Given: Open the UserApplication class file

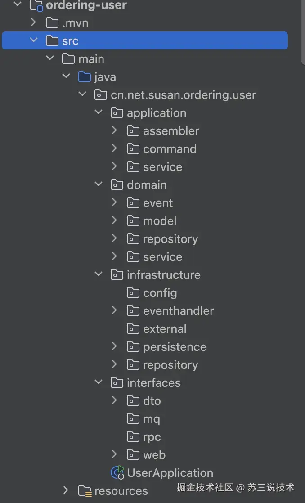Looking at the screenshot, I should click(170, 473).
